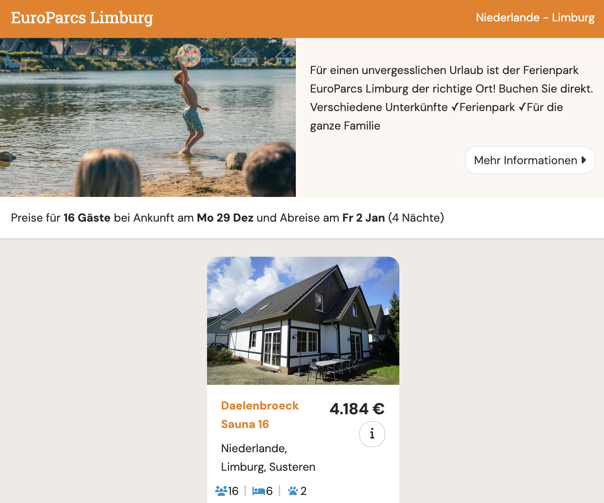Click the paw icon for pets allowed
The width and height of the screenshot is (604, 503).
pyautogui.click(x=293, y=491)
